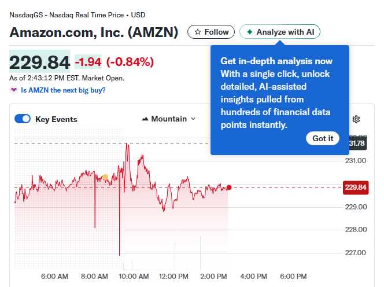Click the sparkle icon on Analyze with AI
Screen dimensions: 384x287
(249, 32)
